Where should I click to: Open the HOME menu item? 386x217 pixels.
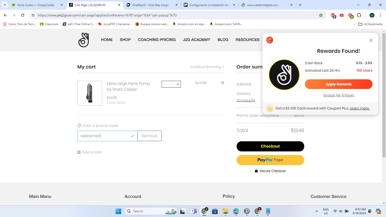[107, 40]
